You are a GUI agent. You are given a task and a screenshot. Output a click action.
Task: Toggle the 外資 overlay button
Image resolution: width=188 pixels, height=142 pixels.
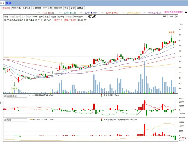click(12, 17)
